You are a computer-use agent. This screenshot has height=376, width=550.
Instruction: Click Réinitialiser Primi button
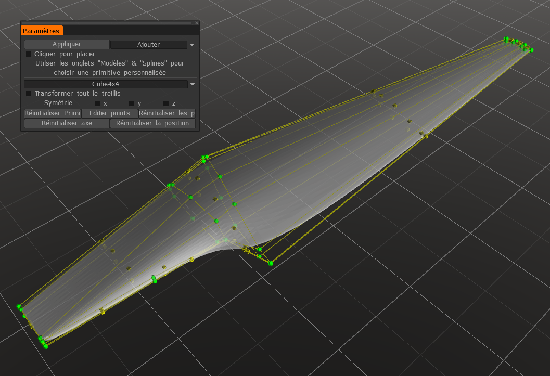[52, 113]
